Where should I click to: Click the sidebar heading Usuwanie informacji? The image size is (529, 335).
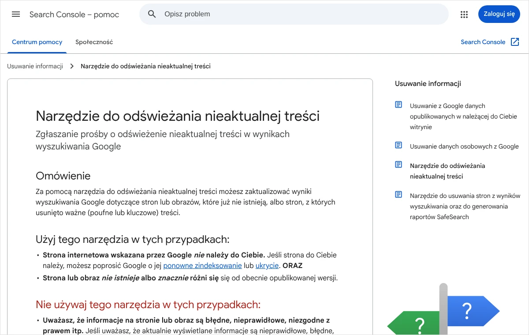click(x=428, y=84)
